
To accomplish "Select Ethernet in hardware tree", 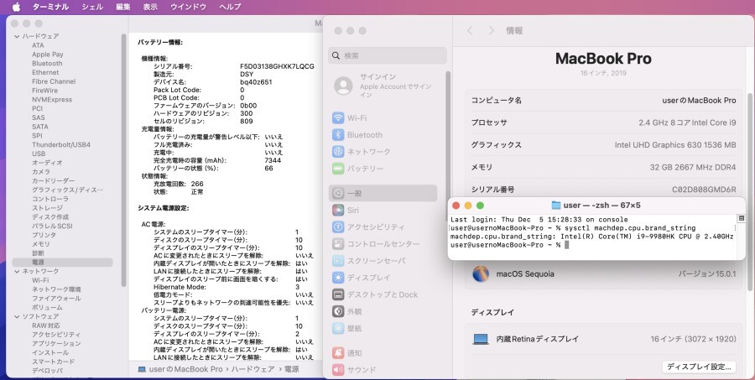I will (x=45, y=73).
